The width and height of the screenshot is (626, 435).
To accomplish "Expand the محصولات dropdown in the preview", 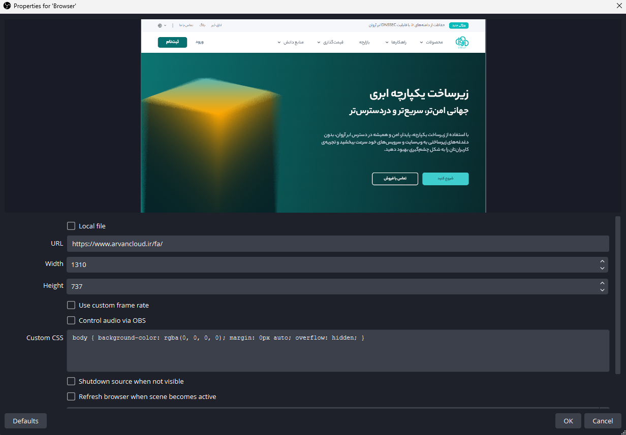I will tap(431, 42).
